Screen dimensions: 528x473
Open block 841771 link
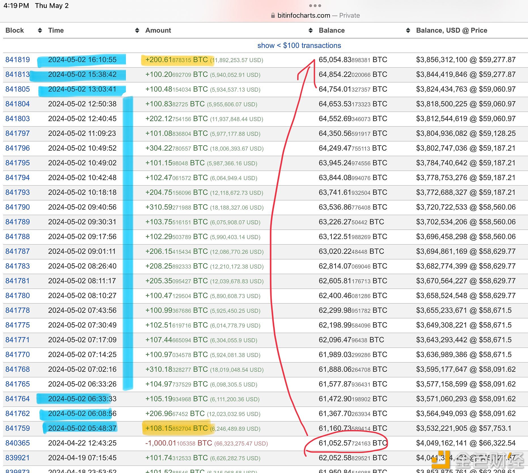(x=18, y=340)
